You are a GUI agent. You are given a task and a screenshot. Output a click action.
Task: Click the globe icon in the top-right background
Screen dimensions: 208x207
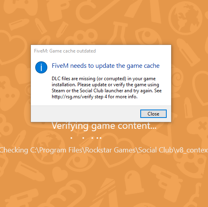(x=185, y=18)
